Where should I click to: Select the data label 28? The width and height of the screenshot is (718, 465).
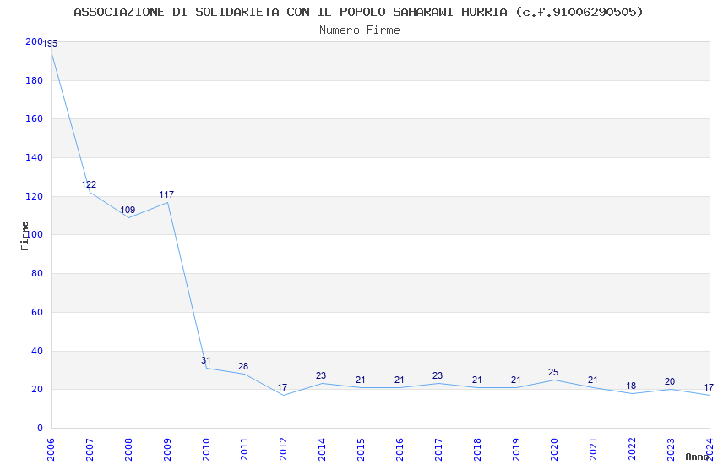point(243,366)
